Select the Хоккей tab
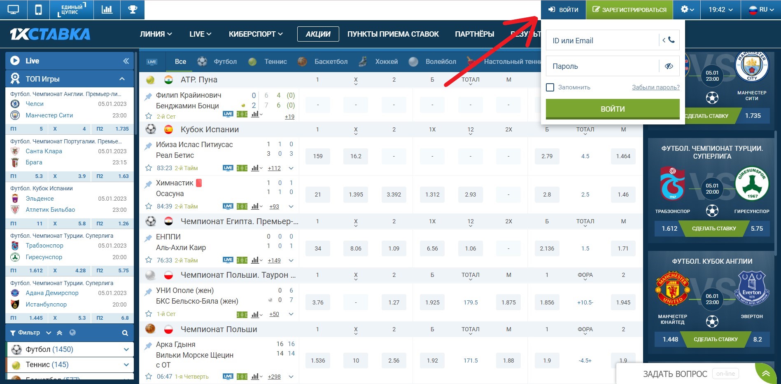The height and width of the screenshot is (384, 781). (x=378, y=62)
